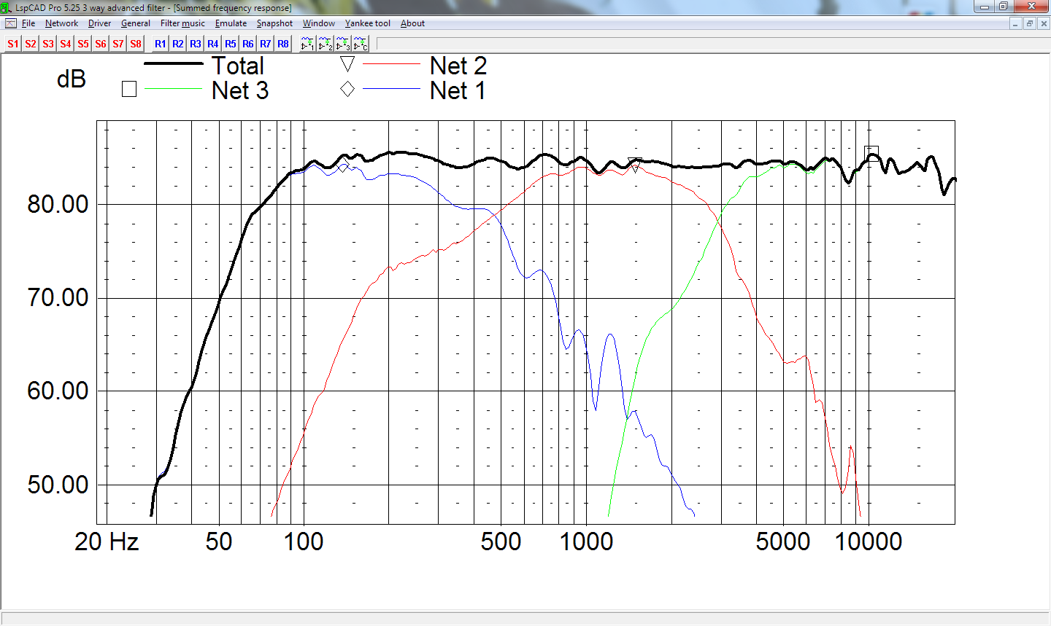Click the S3 snapshot store button
The image size is (1051, 626).
48,44
